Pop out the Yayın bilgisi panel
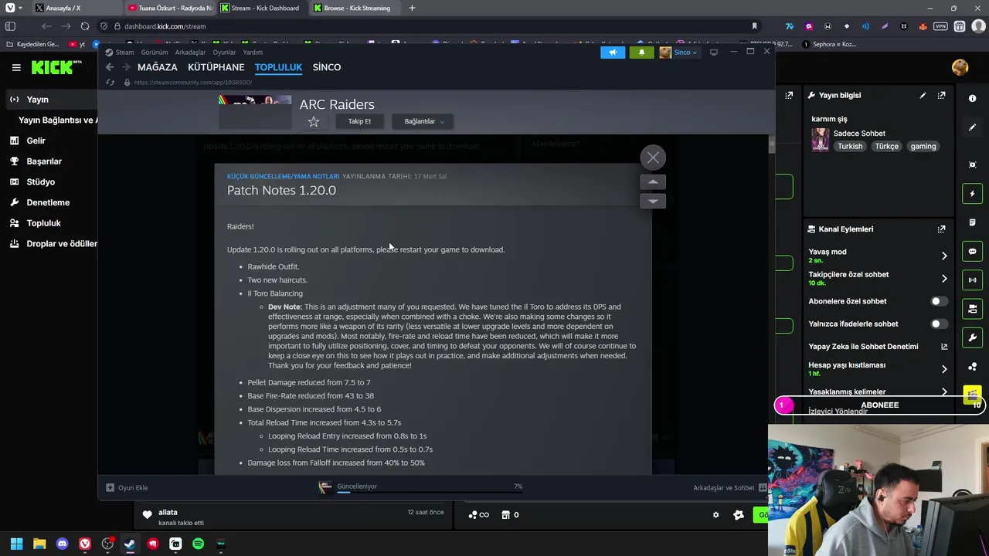Viewport: 989px width, 556px height. [941, 96]
